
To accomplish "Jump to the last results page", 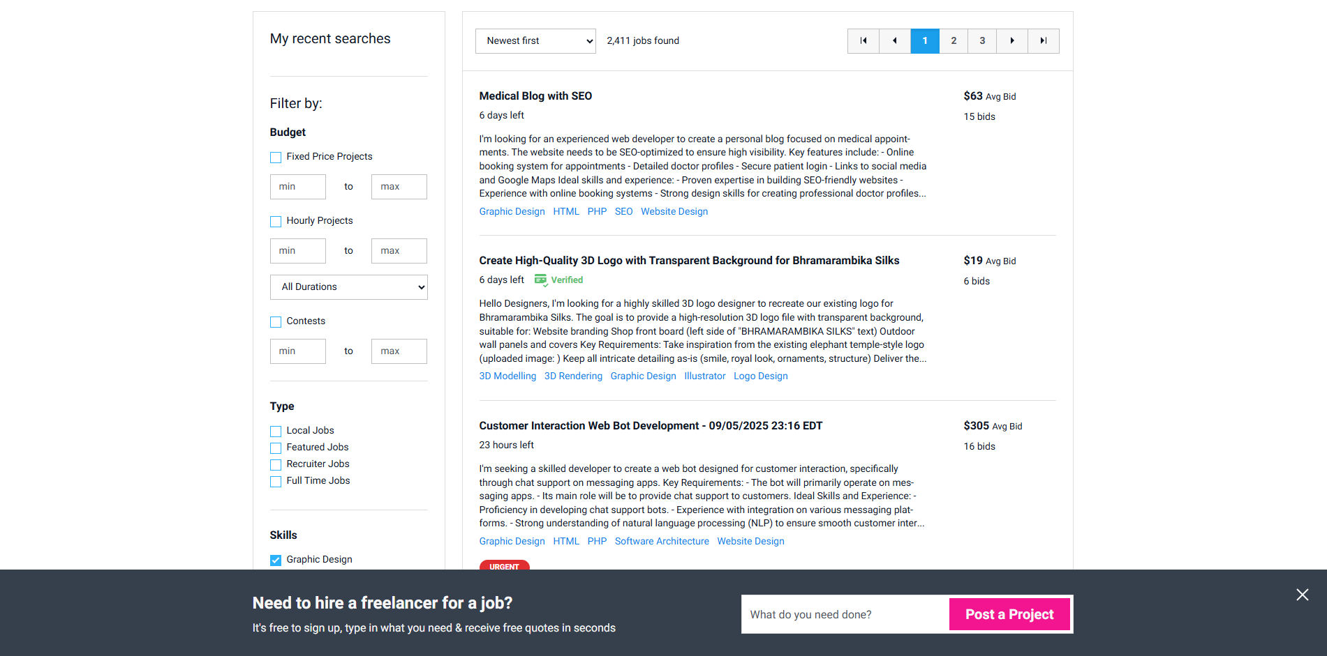I will point(1043,40).
